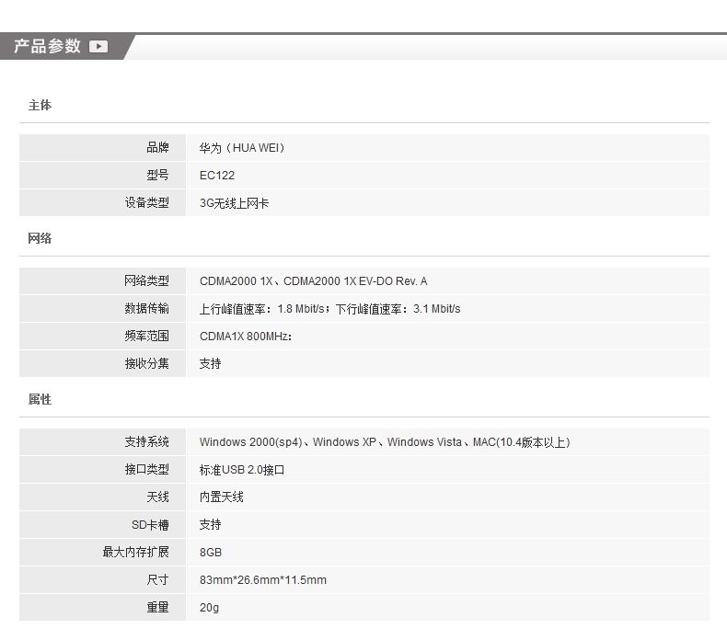Click the 主体 section heading
This screenshot has height=640, width=727.
coord(40,106)
